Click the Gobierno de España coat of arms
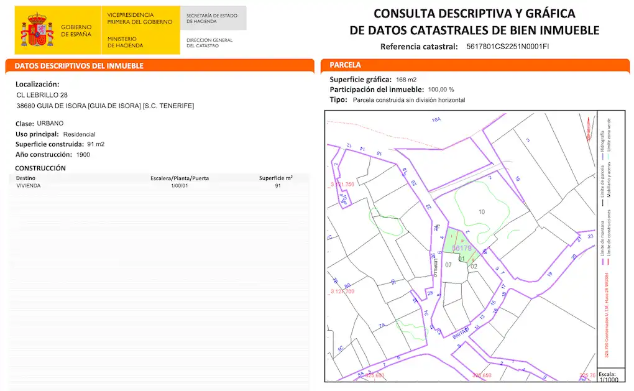 click(x=37, y=29)
